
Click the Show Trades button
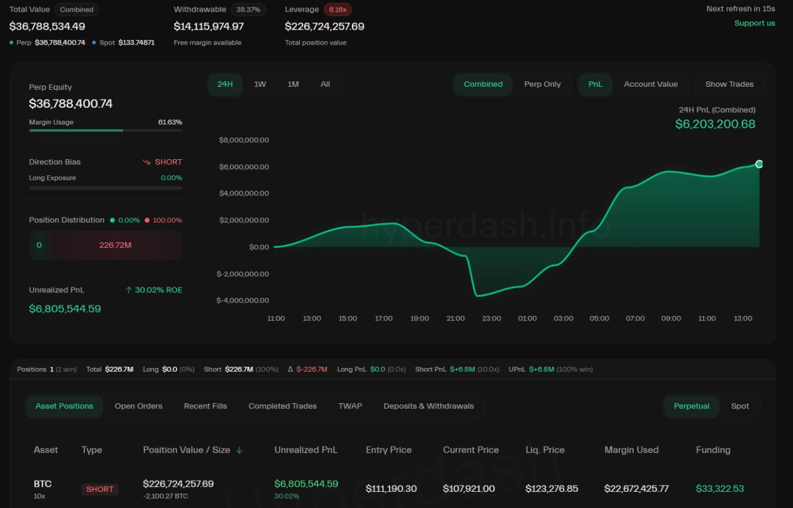729,84
